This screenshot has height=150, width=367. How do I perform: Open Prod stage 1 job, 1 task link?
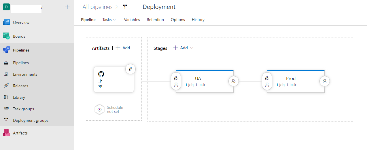click(x=286, y=85)
